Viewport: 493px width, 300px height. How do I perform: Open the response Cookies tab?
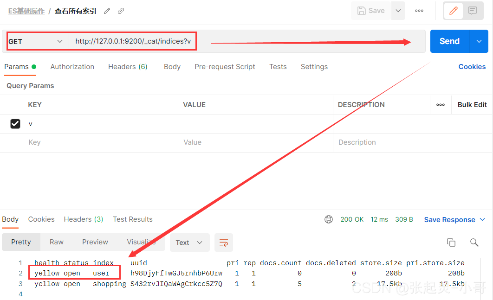41,219
